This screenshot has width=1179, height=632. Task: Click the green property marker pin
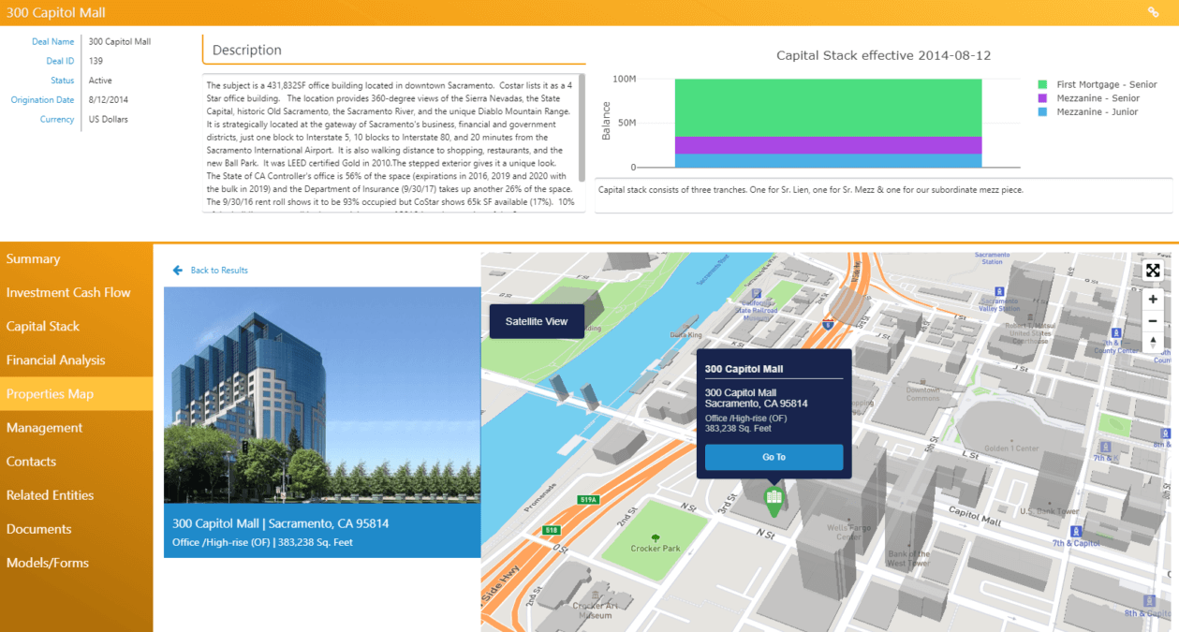(774, 500)
